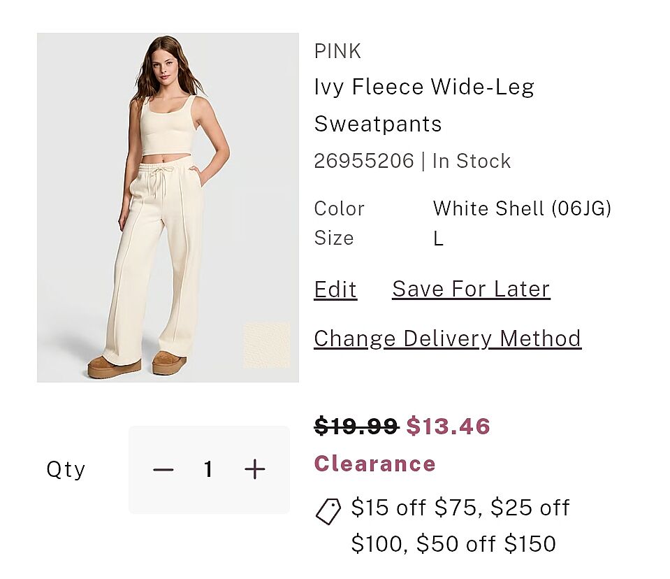
Task: Click the Clearance label
Action: click(374, 464)
